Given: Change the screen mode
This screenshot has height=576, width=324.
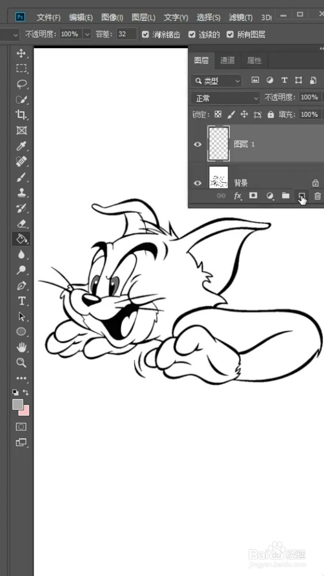Looking at the screenshot, I should coord(21,442).
